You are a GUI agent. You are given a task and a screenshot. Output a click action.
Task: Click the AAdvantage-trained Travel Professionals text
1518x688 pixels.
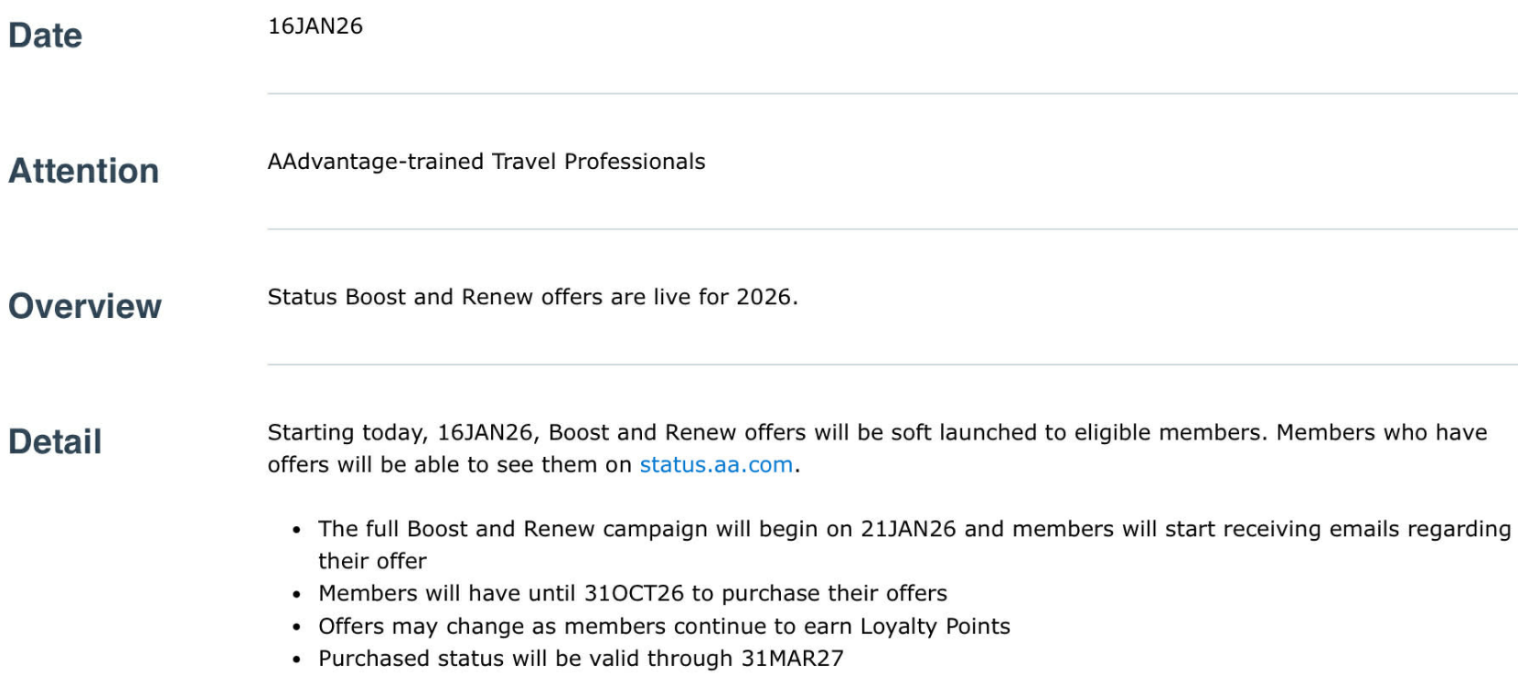tap(486, 162)
